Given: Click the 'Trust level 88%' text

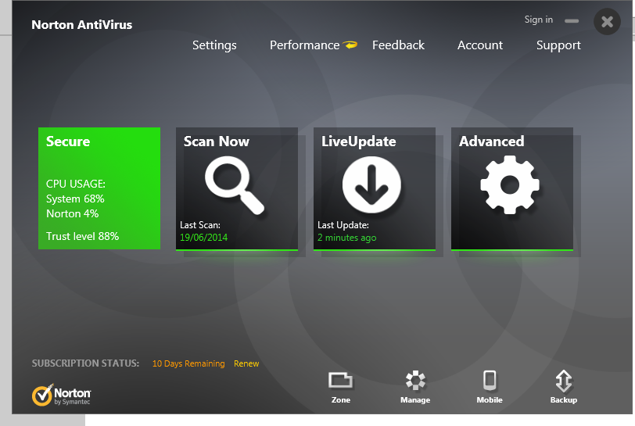Looking at the screenshot, I should [x=82, y=236].
